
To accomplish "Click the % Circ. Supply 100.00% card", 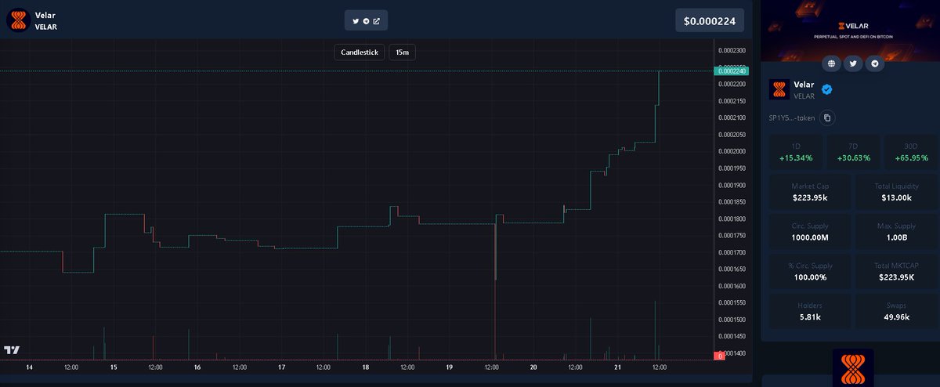I will (810, 271).
